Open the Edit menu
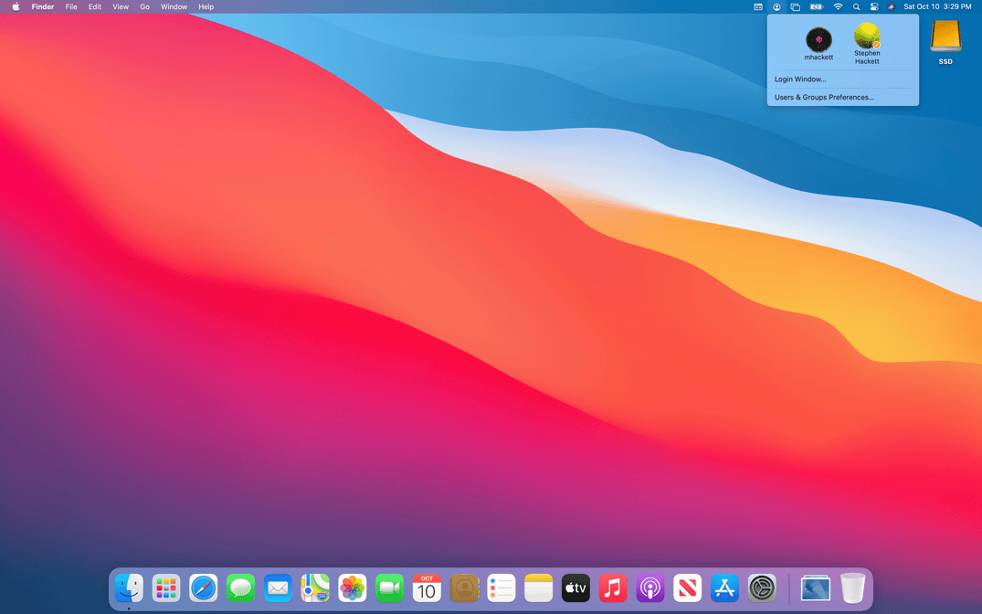The height and width of the screenshot is (614, 982). pyautogui.click(x=95, y=7)
